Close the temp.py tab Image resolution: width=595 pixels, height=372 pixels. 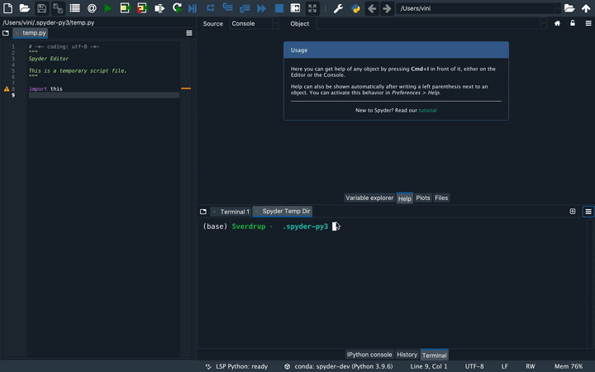(17, 33)
